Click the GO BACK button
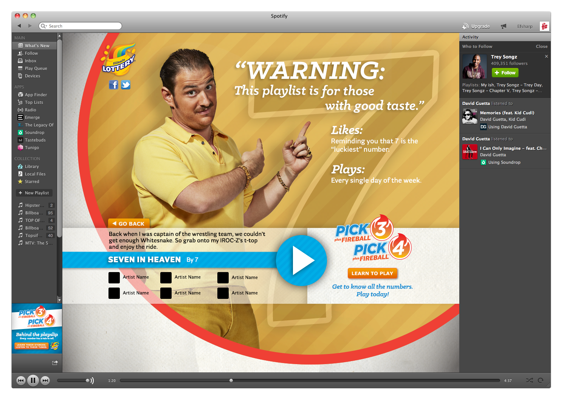 point(129,223)
